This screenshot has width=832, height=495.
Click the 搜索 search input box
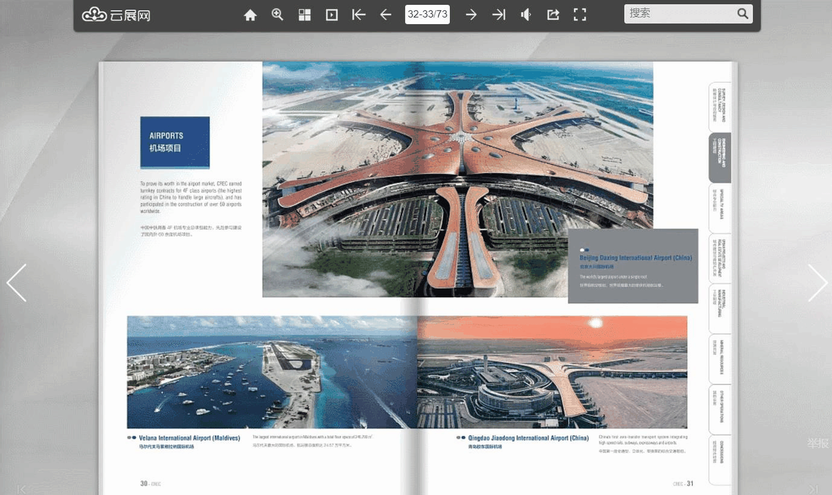tap(678, 13)
